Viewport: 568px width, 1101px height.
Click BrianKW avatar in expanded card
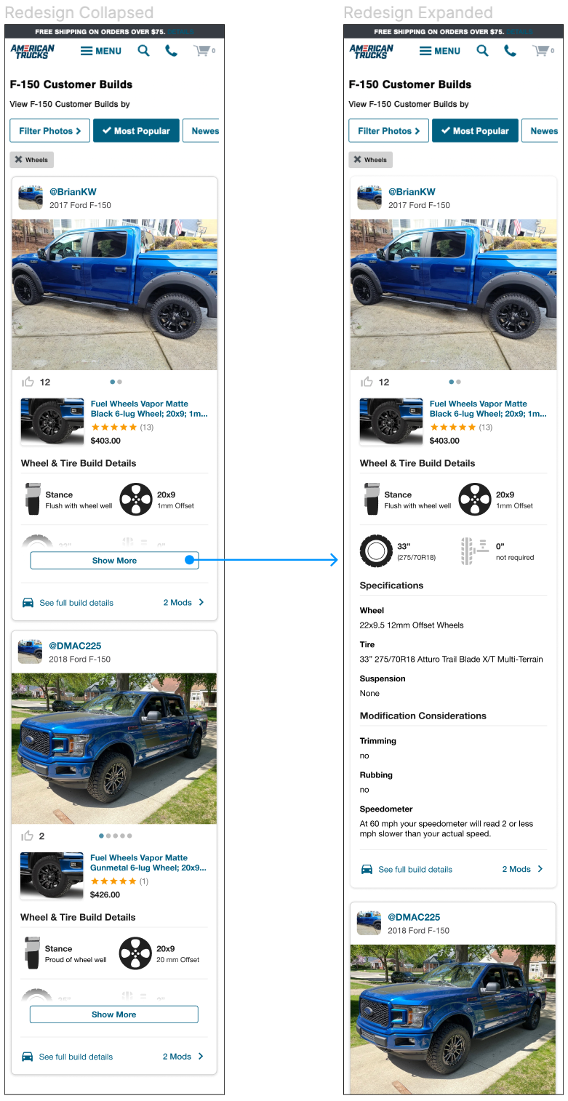point(369,198)
